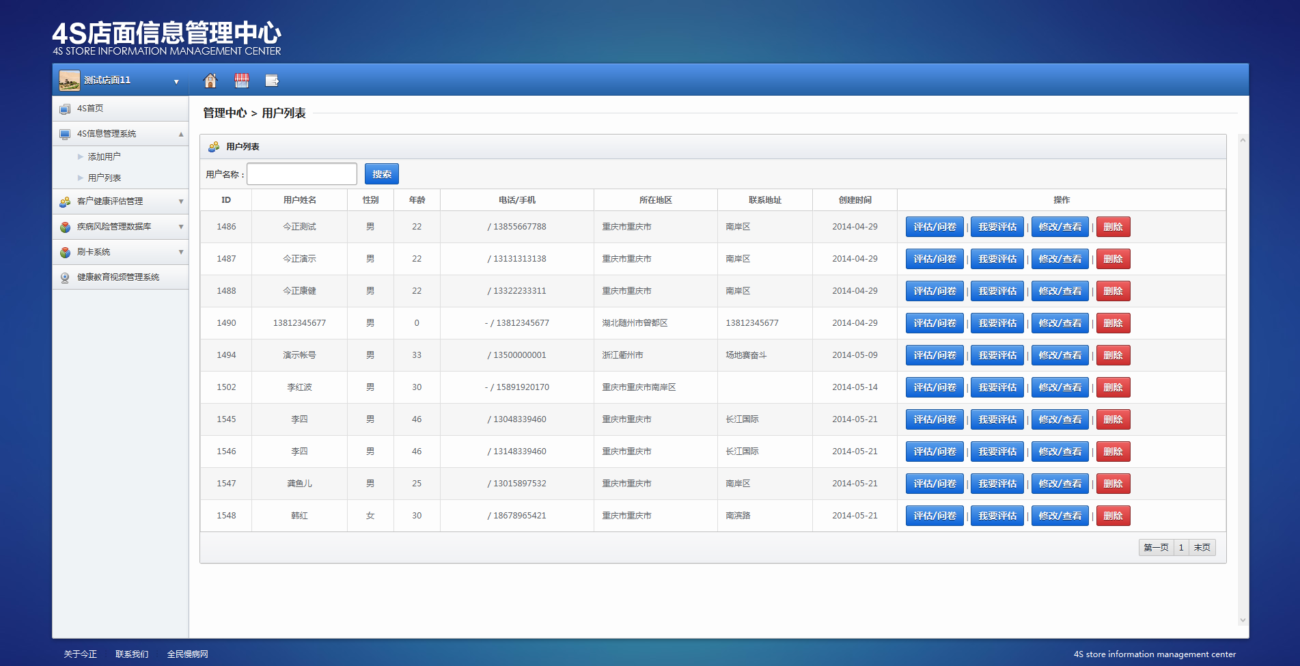Click the 管理中心 breadcrumb
The width and height of the screenshot is (1300, 666).
(x=225, y=113)
